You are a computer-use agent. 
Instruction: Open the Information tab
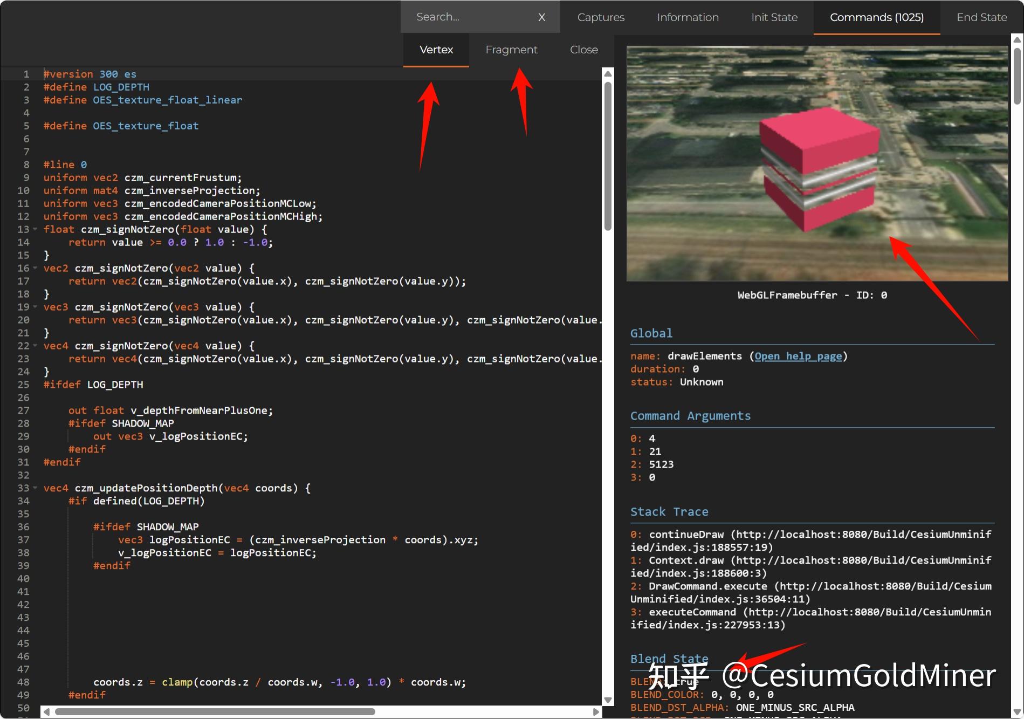point(687,17)
